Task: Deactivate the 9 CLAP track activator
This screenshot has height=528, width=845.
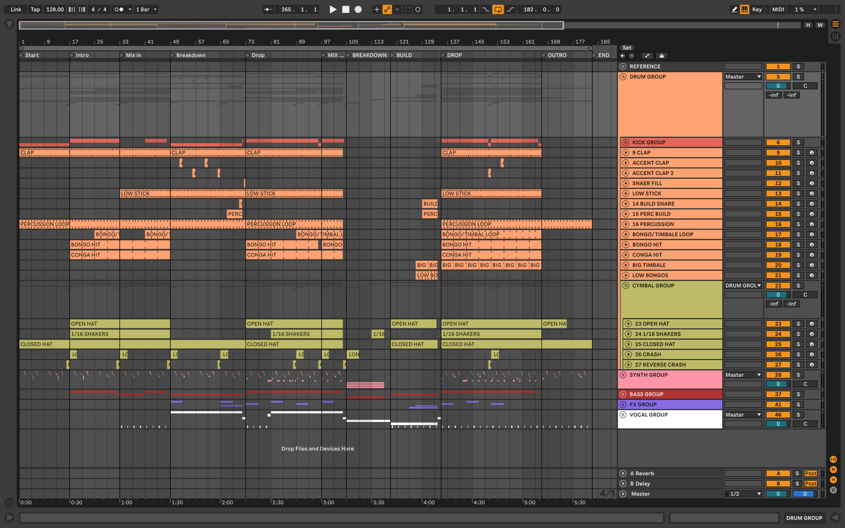Action: click(778, 153)
